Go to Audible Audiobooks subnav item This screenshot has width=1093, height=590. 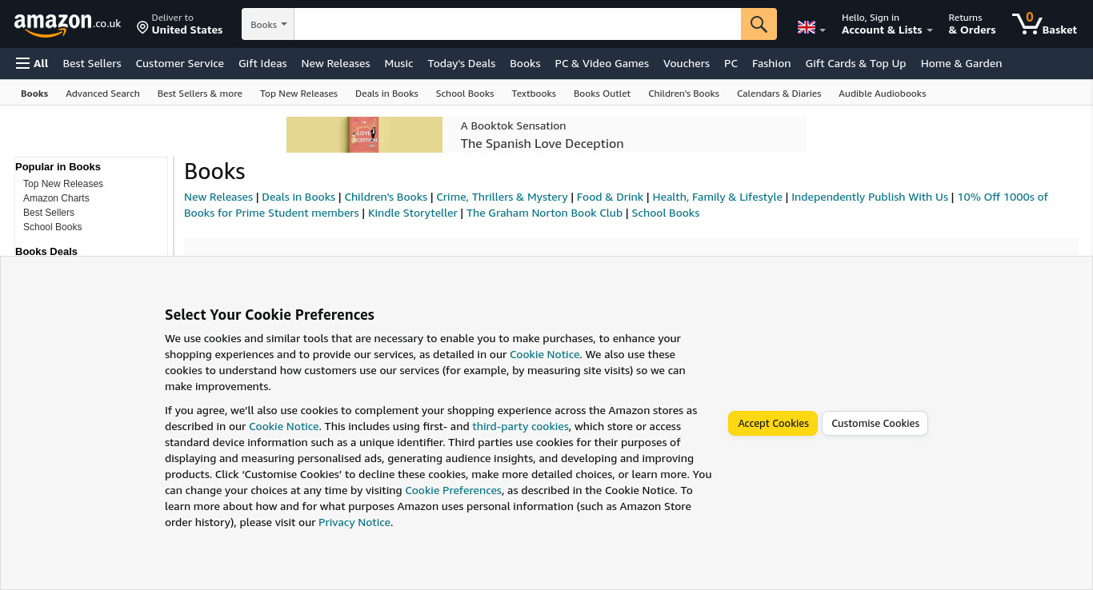883,94
